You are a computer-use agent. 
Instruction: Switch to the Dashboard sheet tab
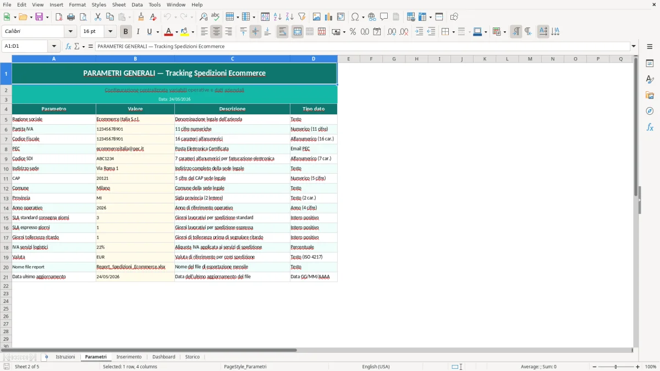click(x=164, y=357)
